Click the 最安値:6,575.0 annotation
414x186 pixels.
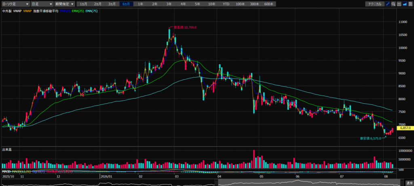coord(371,138)
